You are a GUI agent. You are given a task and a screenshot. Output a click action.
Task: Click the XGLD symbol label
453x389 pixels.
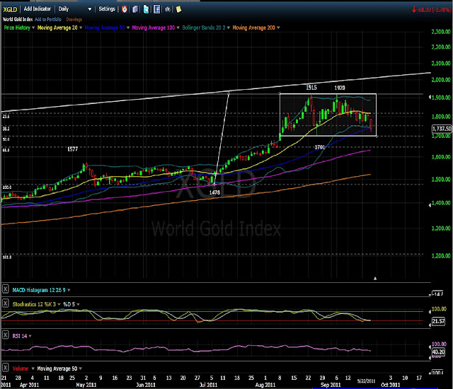(x=10, y=9)
